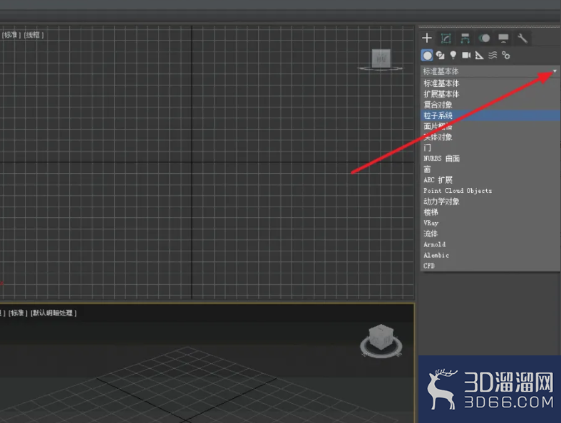Select the Lights category icon
This screenshot has height=423, width=561.
(453, 55)
